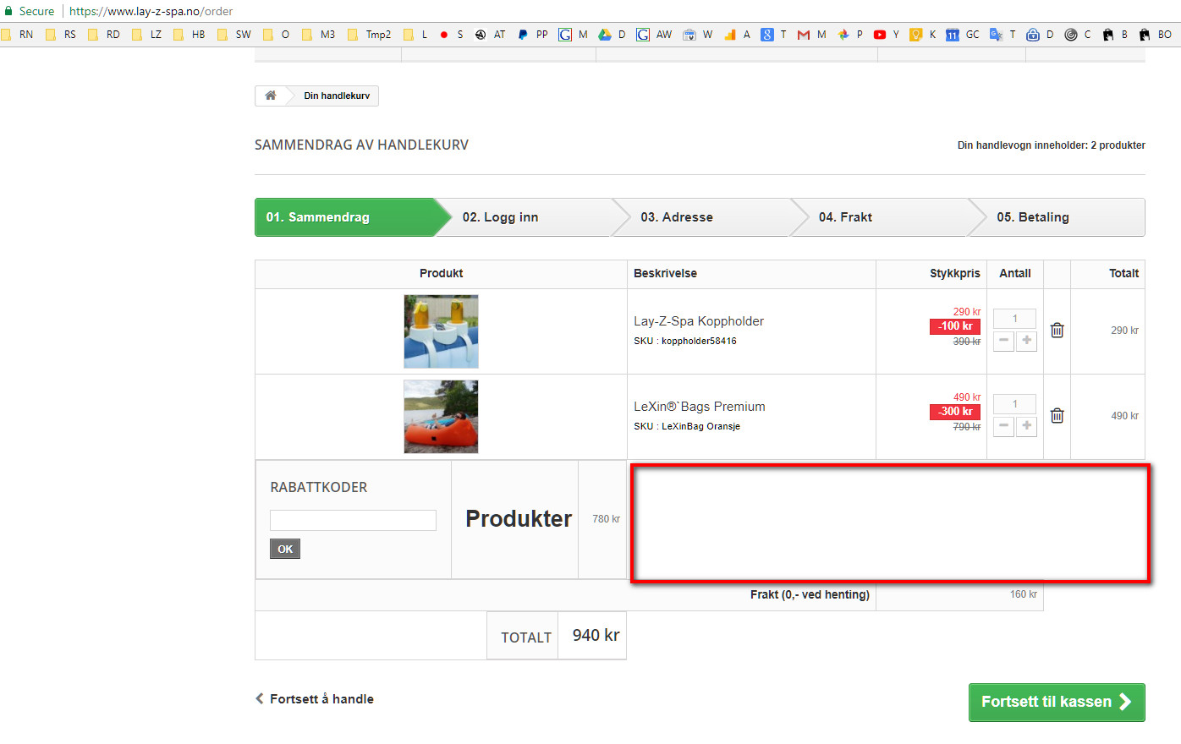Image resolution: width=1181 pixels, height=744 pixels.
Task: Open the LeXin Bags Premium product link
Action: (x=700, y=407)
